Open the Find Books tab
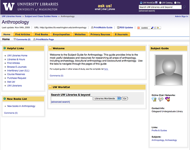This screenshot has width=190, height=150. [x=42, y=34]
